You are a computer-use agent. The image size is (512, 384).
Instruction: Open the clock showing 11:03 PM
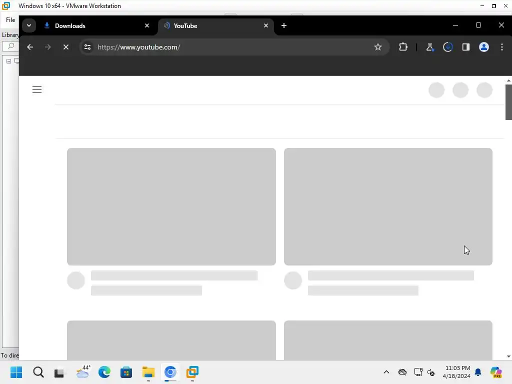(x=456, y=372)
